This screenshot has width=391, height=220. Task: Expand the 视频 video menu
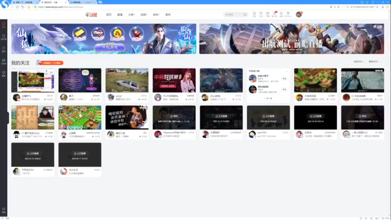tap(144, 15)
